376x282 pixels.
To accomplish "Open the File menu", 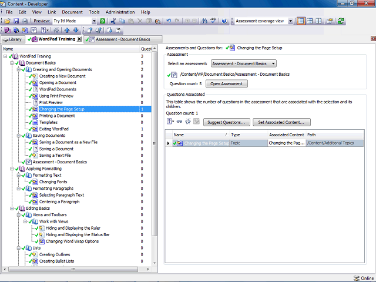I will pos(9,12).
